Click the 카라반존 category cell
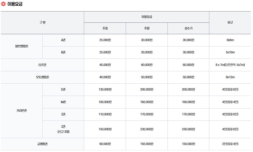Screen dimensions: 253x152 coord(22,111)
